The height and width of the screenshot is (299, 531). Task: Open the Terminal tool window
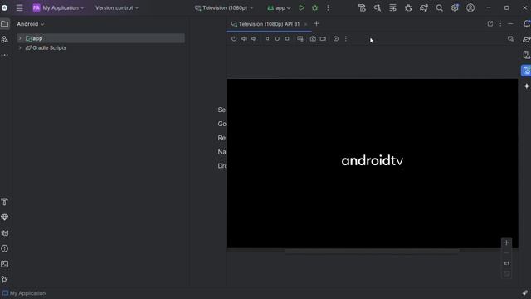coord(5,264)
